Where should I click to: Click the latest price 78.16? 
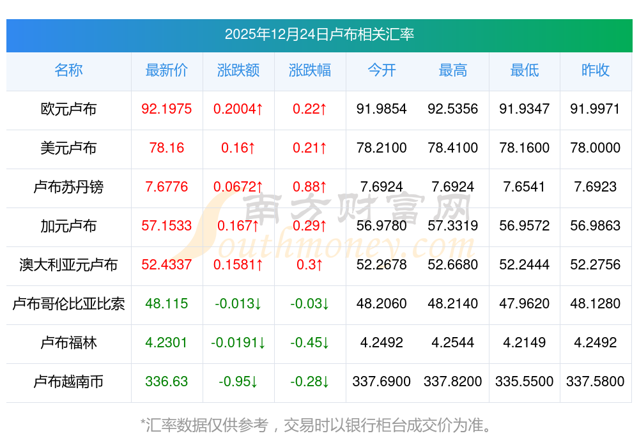167,147
